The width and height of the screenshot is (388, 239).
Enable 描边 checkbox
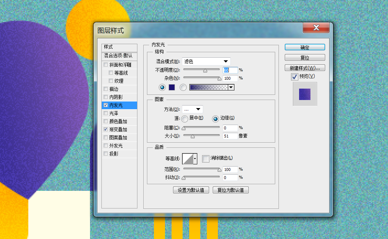tap(106, 89)
